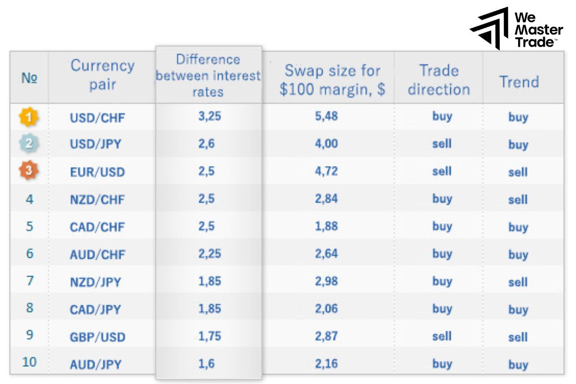Select the 5,48 swap size cell

pos(326,116)
